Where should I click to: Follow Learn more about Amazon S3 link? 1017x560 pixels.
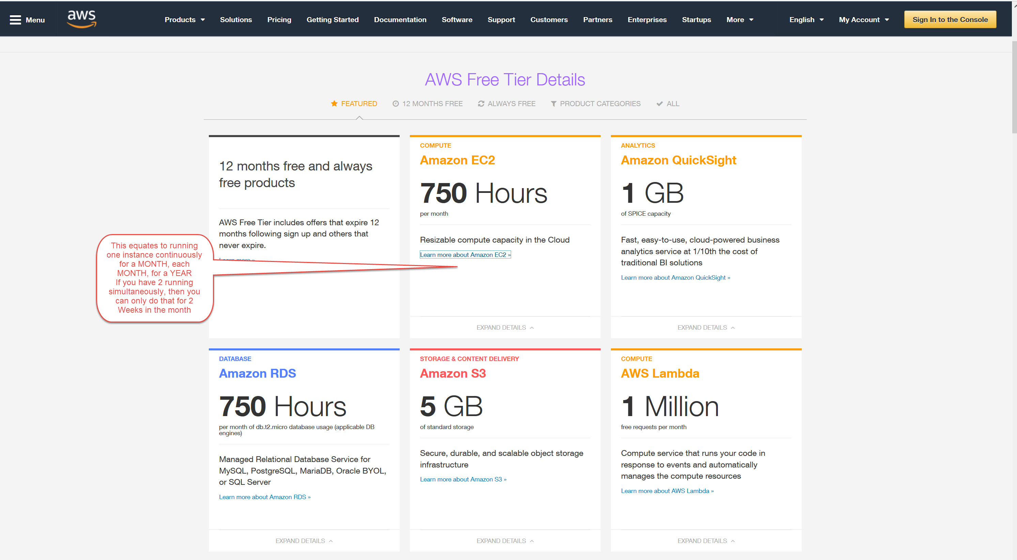point(463,479)
